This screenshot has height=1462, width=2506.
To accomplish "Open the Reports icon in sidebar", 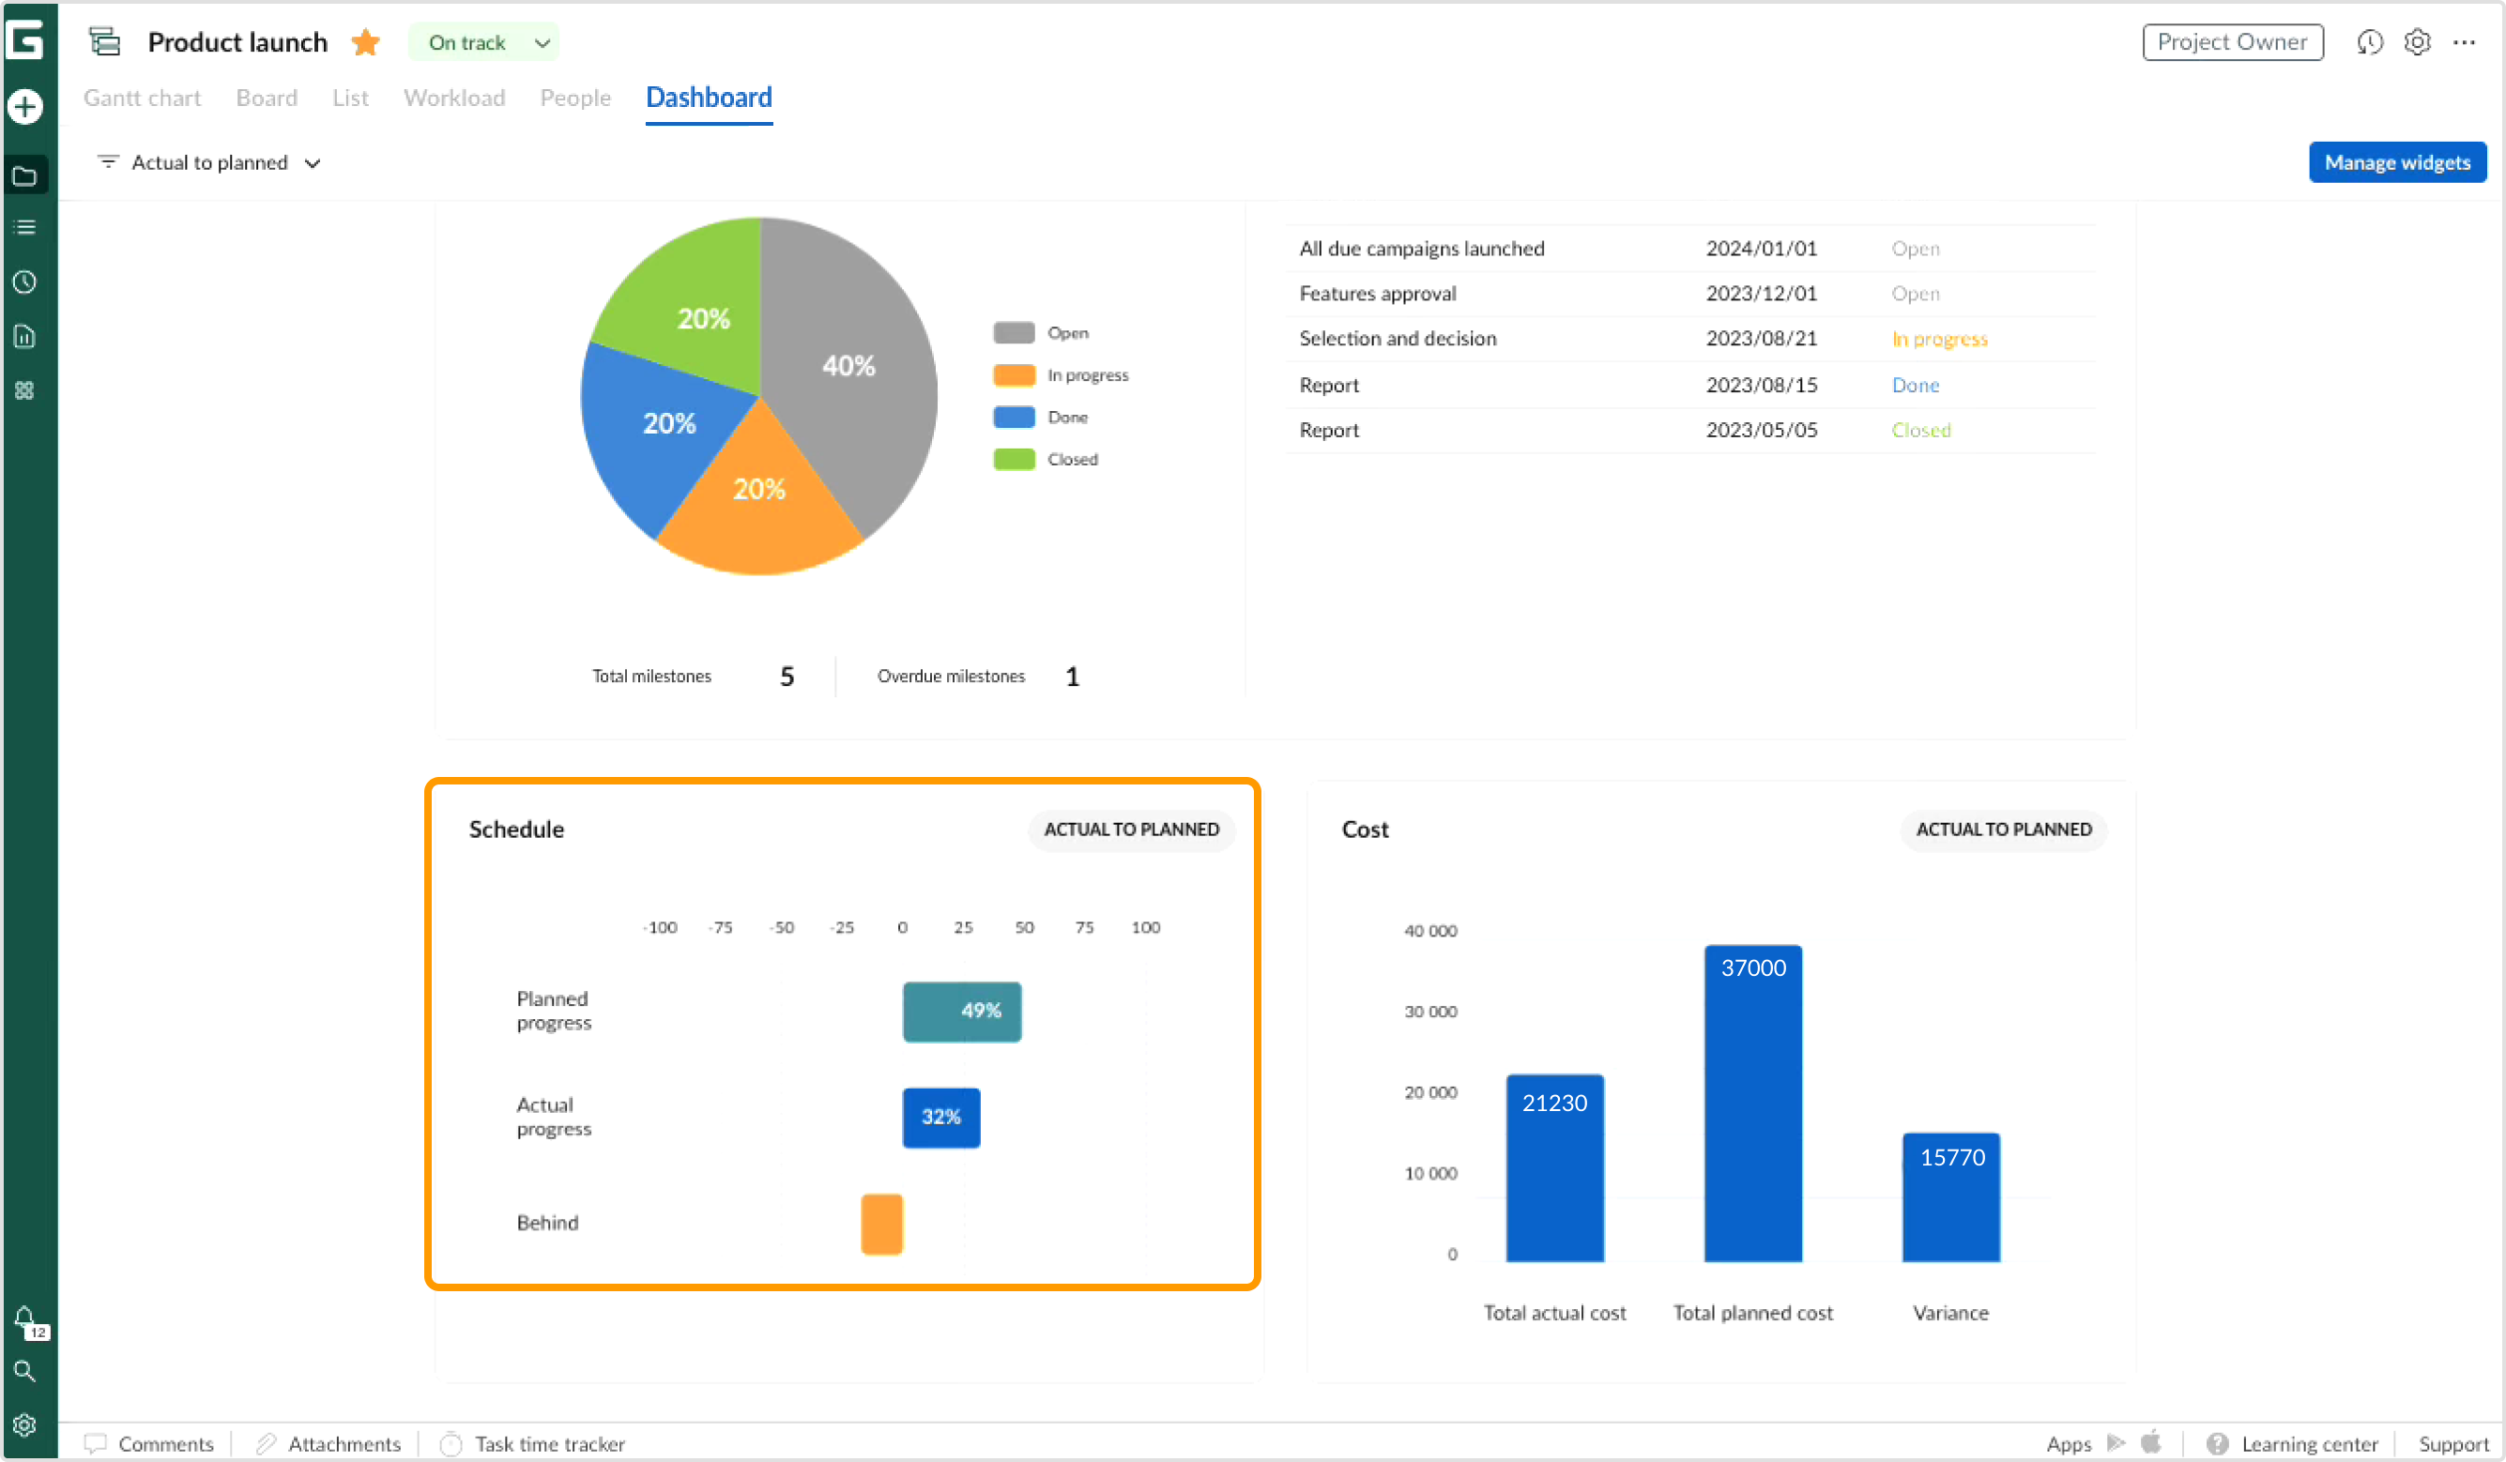I will coord(24,337).
